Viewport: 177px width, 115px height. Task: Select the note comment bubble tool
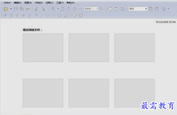5,15
